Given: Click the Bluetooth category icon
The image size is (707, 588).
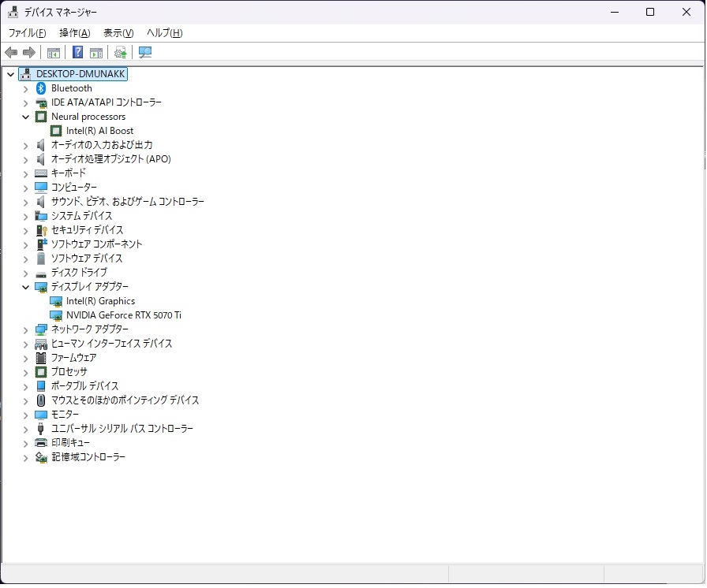Looking at the screenshot, I should click(41, 88).
